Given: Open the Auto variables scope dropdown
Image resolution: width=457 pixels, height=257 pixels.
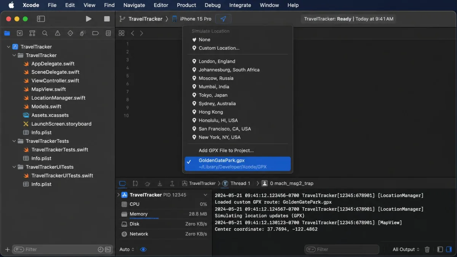Looking at the screenshot, I should [x=127, y=249].
